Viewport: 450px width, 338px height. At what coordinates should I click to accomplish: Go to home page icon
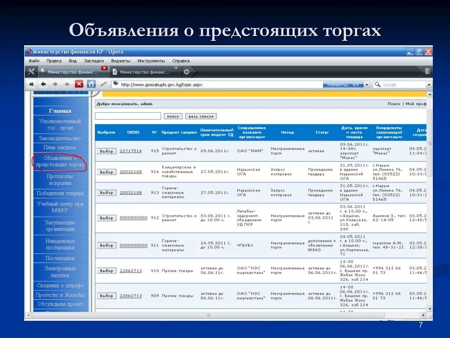[x=91, y=84]
